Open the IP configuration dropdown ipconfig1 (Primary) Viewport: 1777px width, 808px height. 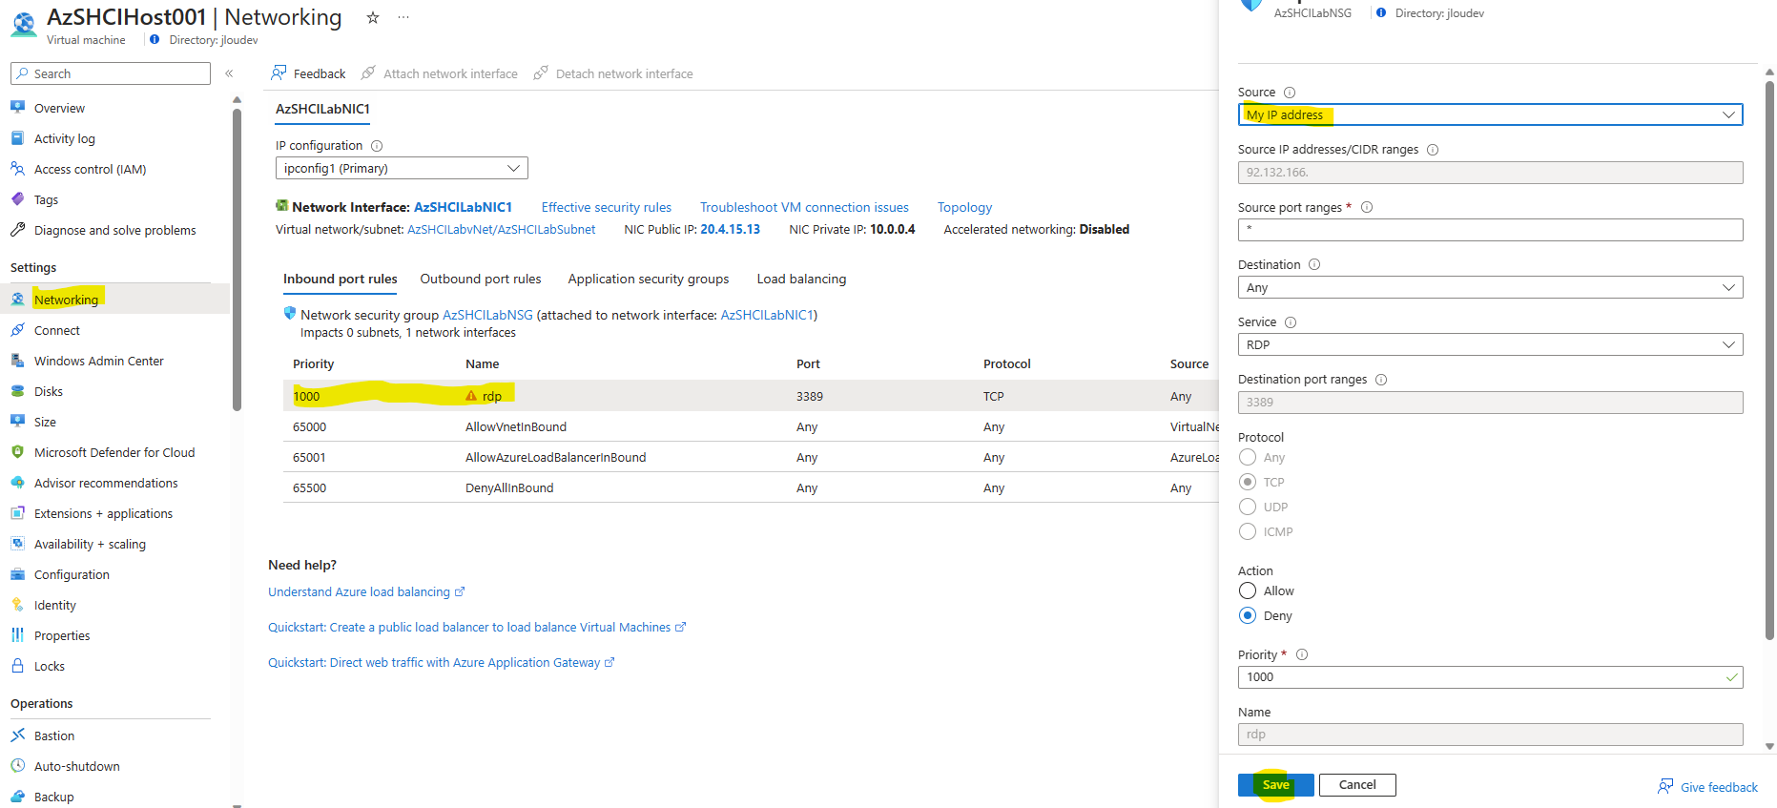[x=402, y=168]
